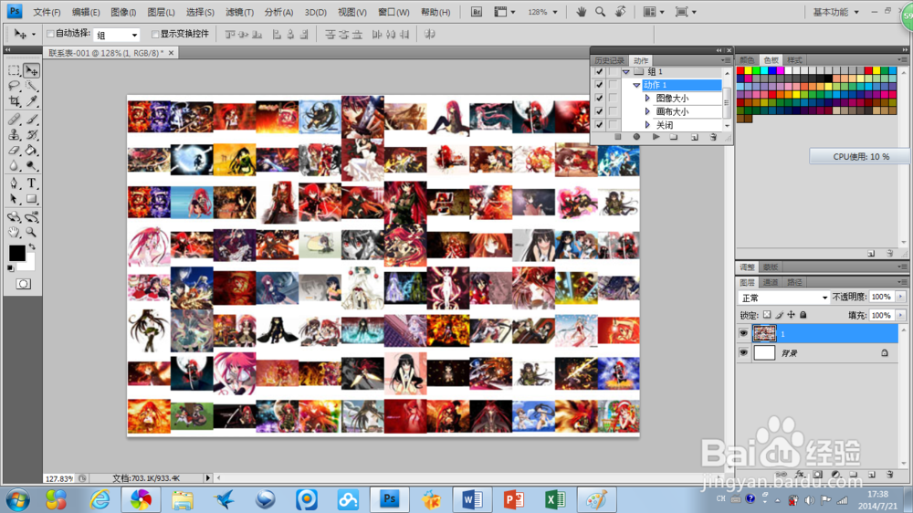Image resolution: width=913 pixels, height=513 pixels.
Task: Switch to the 样式 tab
Action: point(794,60)
